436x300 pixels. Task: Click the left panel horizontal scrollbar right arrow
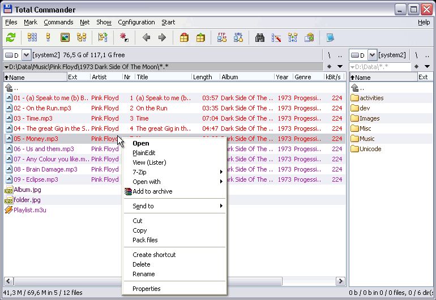click(x=340, y=281)
